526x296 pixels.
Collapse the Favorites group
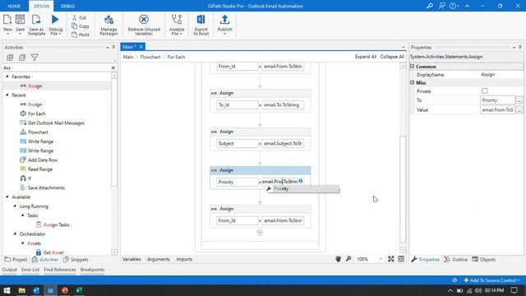pos(7,76)
